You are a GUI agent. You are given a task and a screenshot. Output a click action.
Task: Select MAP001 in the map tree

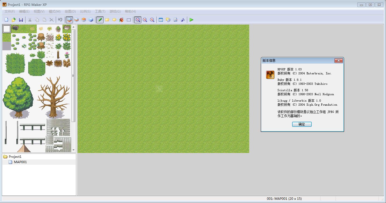20,162
